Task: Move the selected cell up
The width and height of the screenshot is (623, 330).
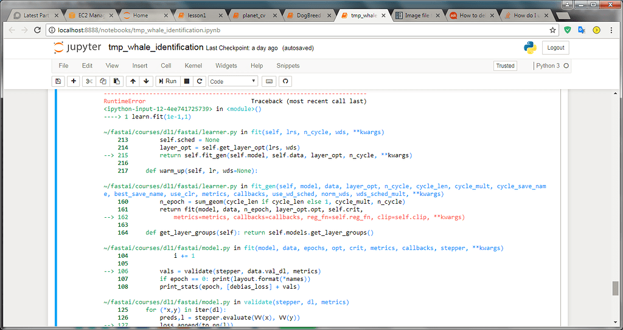Action: pyautogui.click(x=133, y=81)
